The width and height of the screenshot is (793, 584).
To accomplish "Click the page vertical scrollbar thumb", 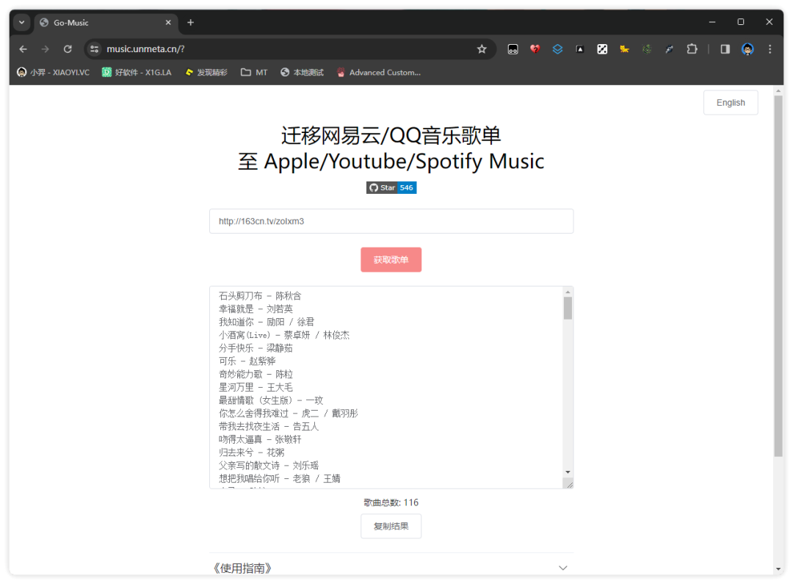I will click(x=778, y=275).
